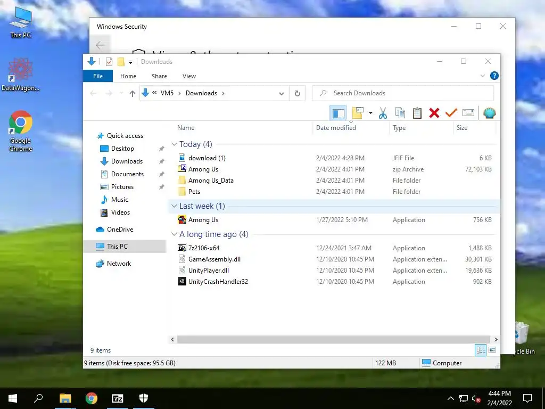Collapse the Last week (1) group
The width and height of the screenshot is (545, 409).
174,206
